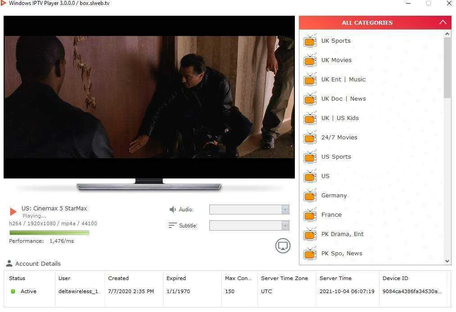Viewport: 456px width, 312px height.
Task: Click the TV icon beside UK Ent | Music
Action: [310, 80]
